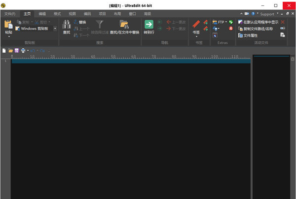Open the 文件(F) file menu
Viewport: 296px width, 199px height.
[x=10, y=14]
